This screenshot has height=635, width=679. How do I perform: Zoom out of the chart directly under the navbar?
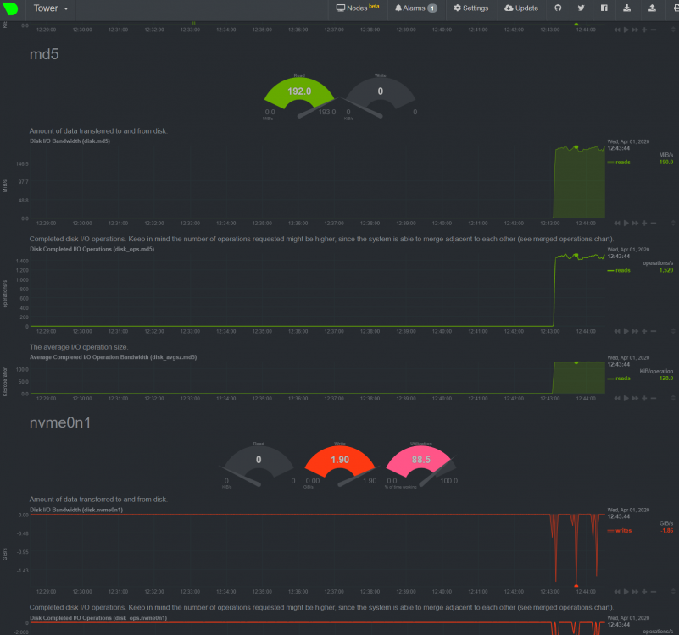[654, 30]
